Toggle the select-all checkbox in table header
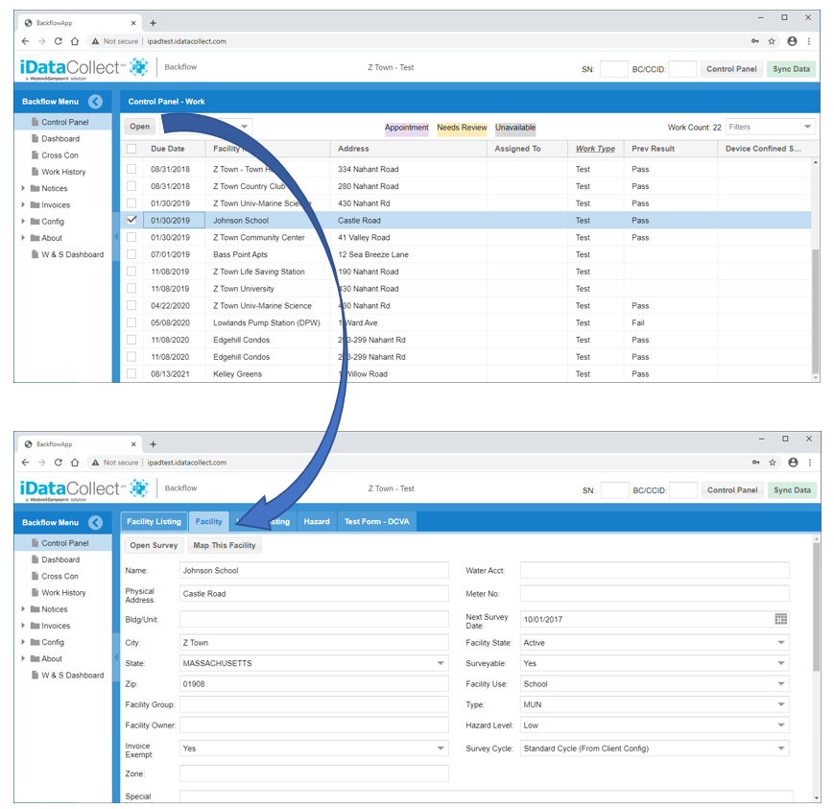834x809 pixels. point(131,149)
